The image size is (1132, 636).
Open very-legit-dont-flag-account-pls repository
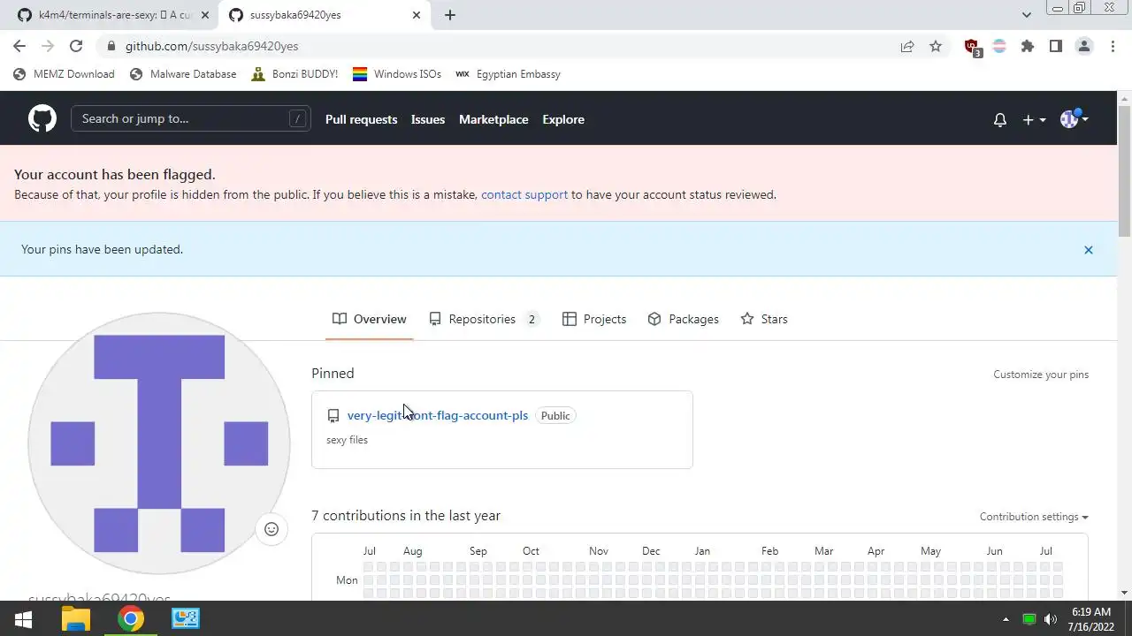pyautogui.click(x=438, y=415)
